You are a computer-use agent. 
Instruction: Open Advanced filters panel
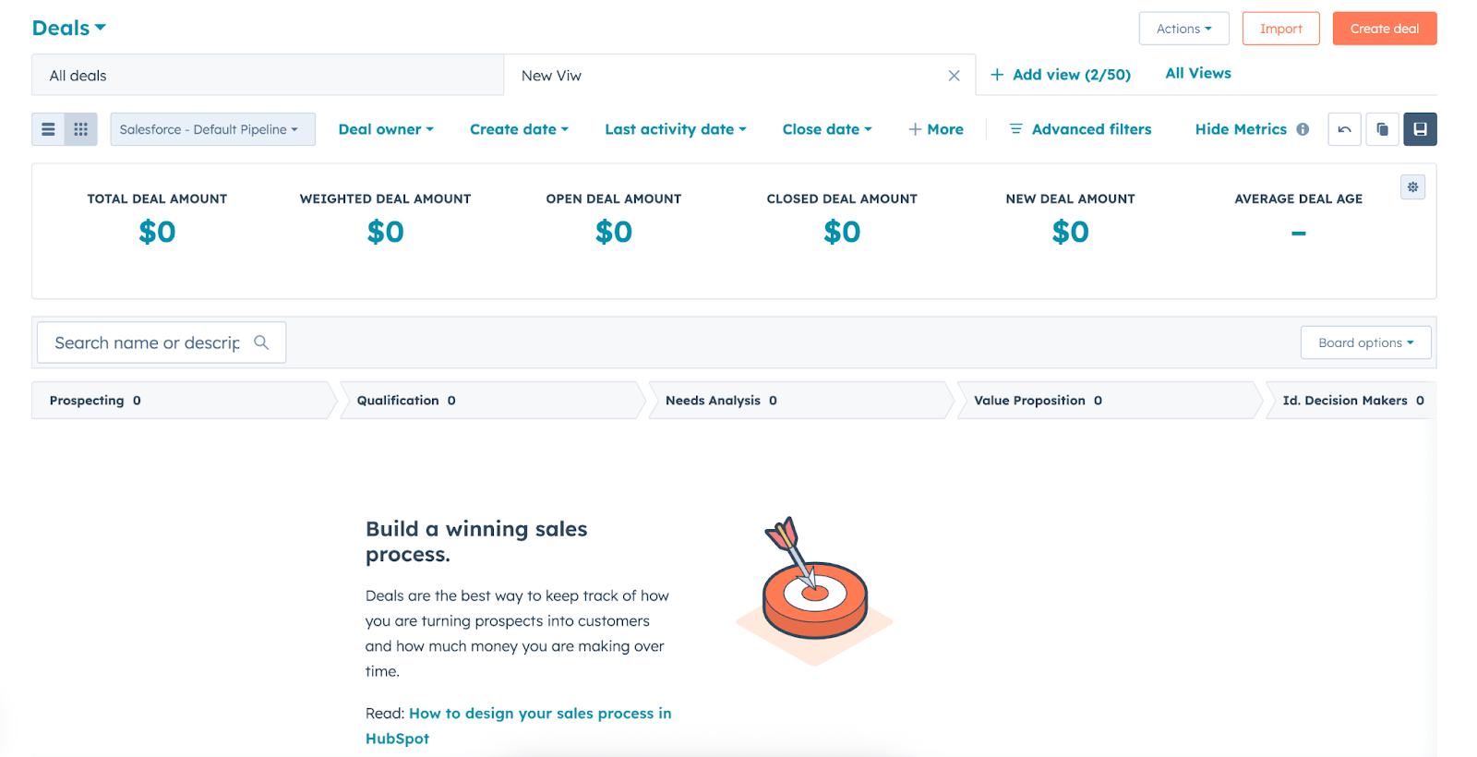tap(1080, 129)
